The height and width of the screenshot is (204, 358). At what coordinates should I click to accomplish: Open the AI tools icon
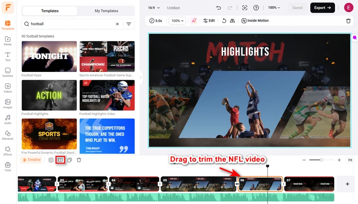pos(194,21)
